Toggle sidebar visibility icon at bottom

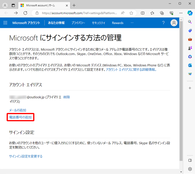[x=190, y=160]
